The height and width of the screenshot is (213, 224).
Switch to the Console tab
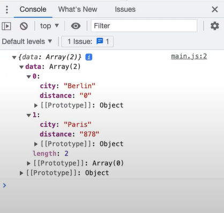(33, 9)
